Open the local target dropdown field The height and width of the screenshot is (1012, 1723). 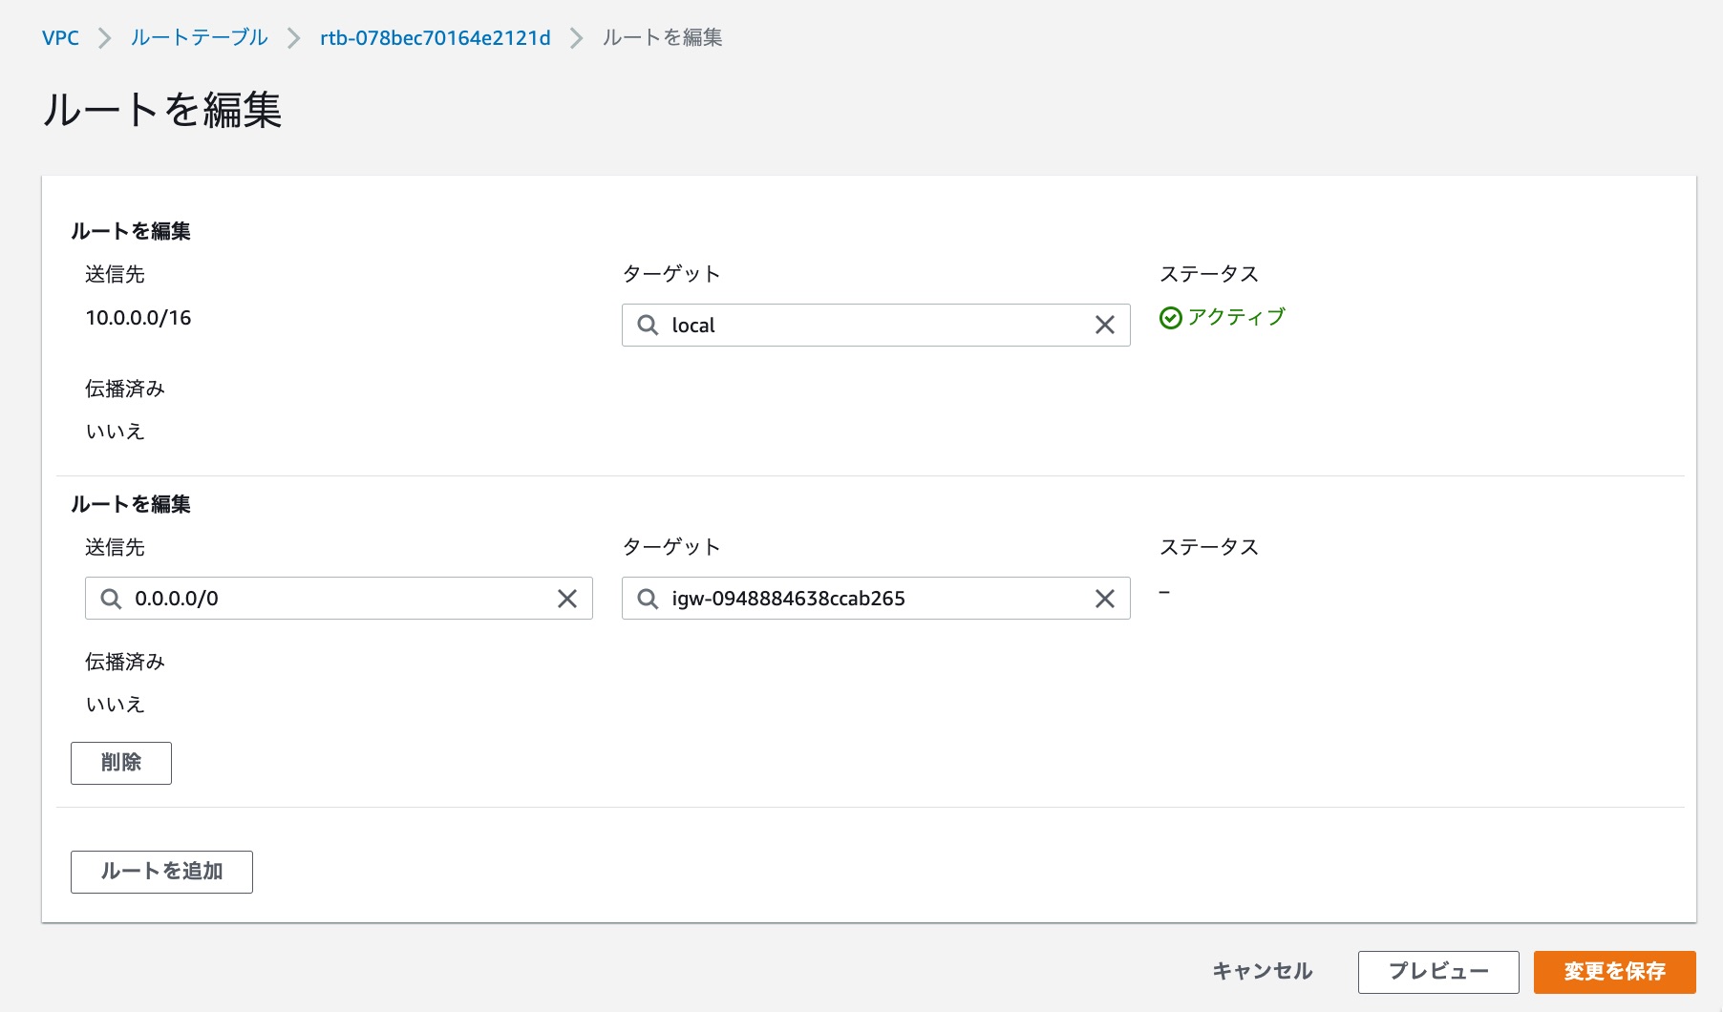[x=860, y=325]
